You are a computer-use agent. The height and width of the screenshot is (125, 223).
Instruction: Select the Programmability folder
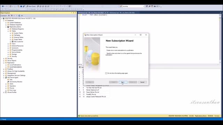[x=17, y=50]
